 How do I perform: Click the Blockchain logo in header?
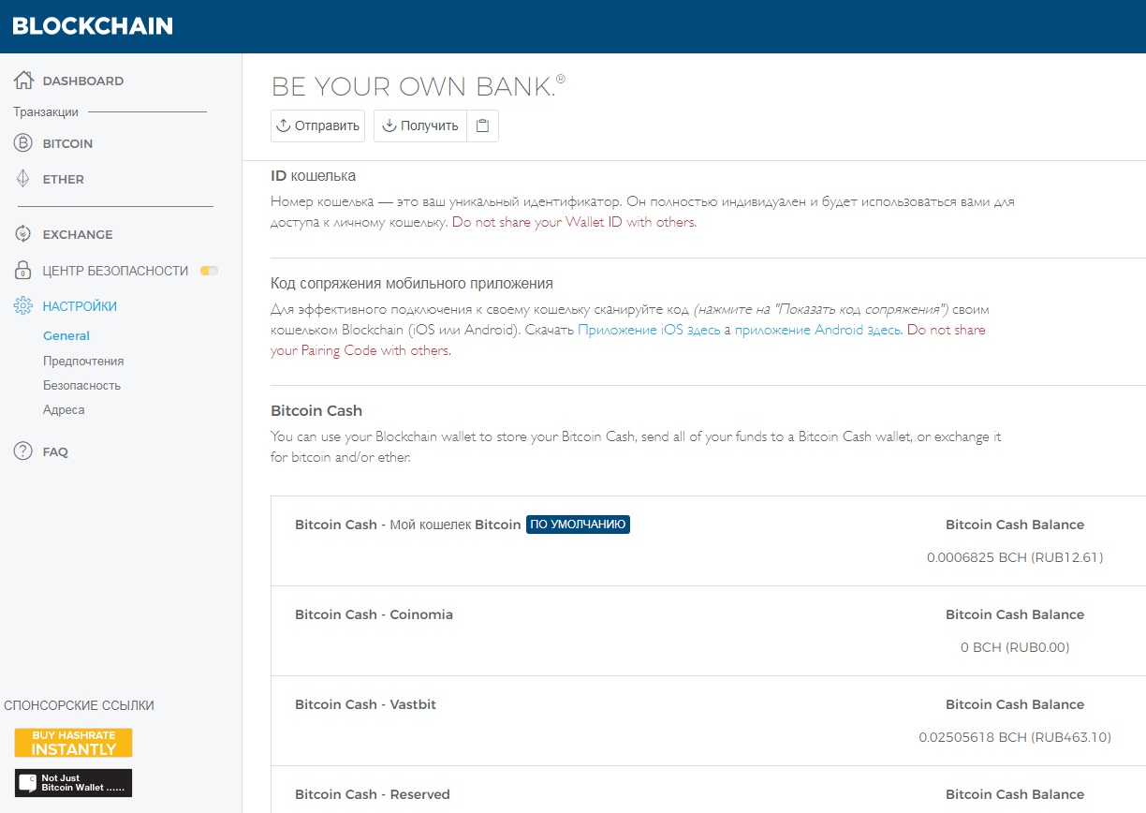click(93, 26)
